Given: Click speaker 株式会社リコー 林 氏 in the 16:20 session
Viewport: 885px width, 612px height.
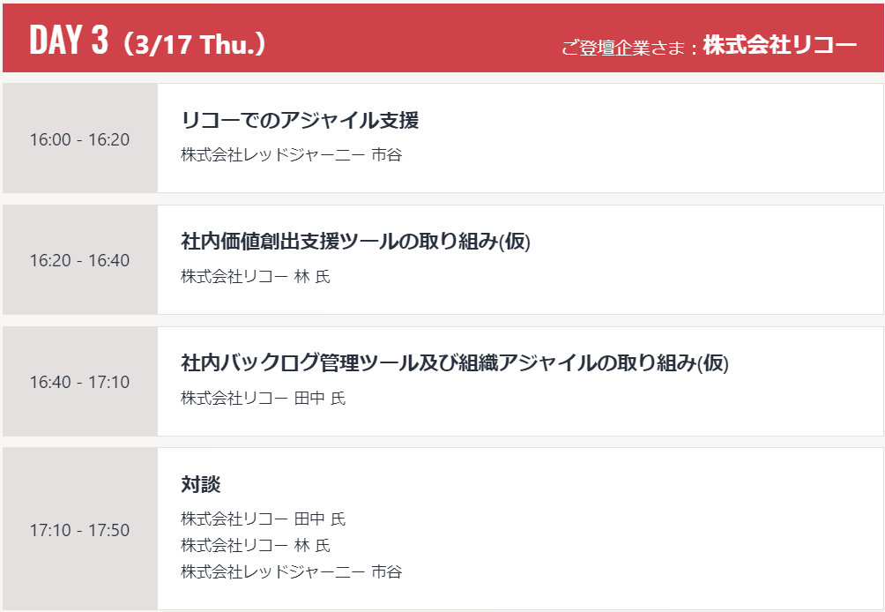Looking at the screenshot, I should [256, 277].
